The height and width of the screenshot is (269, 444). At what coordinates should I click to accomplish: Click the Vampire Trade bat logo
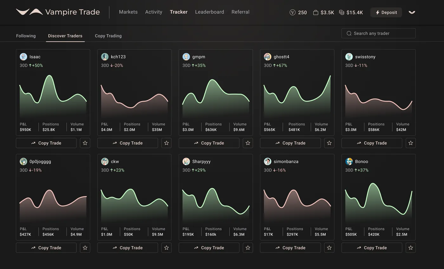point(29,12)
